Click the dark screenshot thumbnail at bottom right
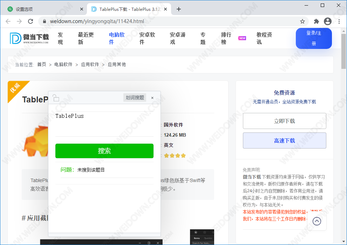Screen dimensions: 347x245 click(202, 237)
